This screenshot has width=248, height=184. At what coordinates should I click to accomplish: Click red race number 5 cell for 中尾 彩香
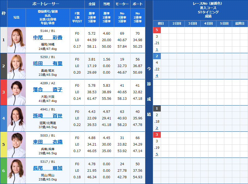coord(157,30)
